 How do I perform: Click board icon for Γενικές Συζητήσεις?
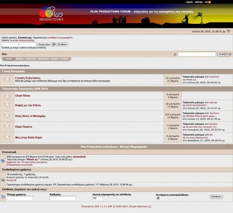click(7, 79)
